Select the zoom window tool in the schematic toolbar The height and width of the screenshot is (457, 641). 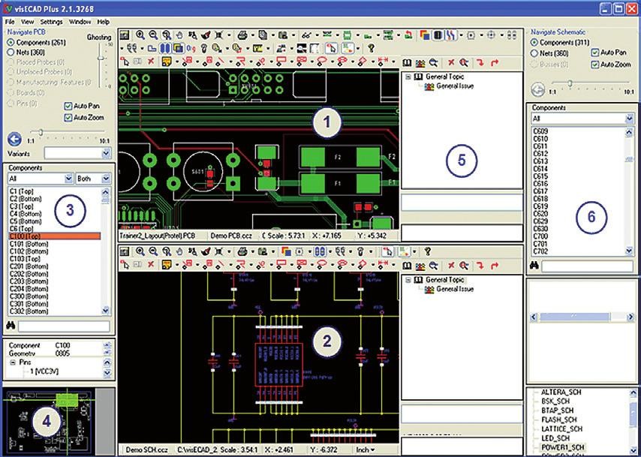[x=167, y=250]
